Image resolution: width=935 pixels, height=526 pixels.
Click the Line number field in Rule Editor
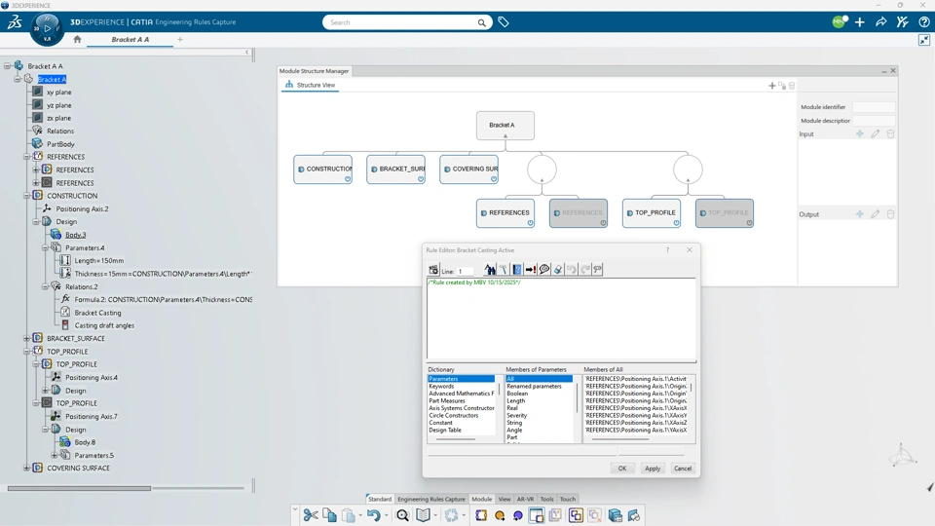pyautogui.click(x=466, y=272)
